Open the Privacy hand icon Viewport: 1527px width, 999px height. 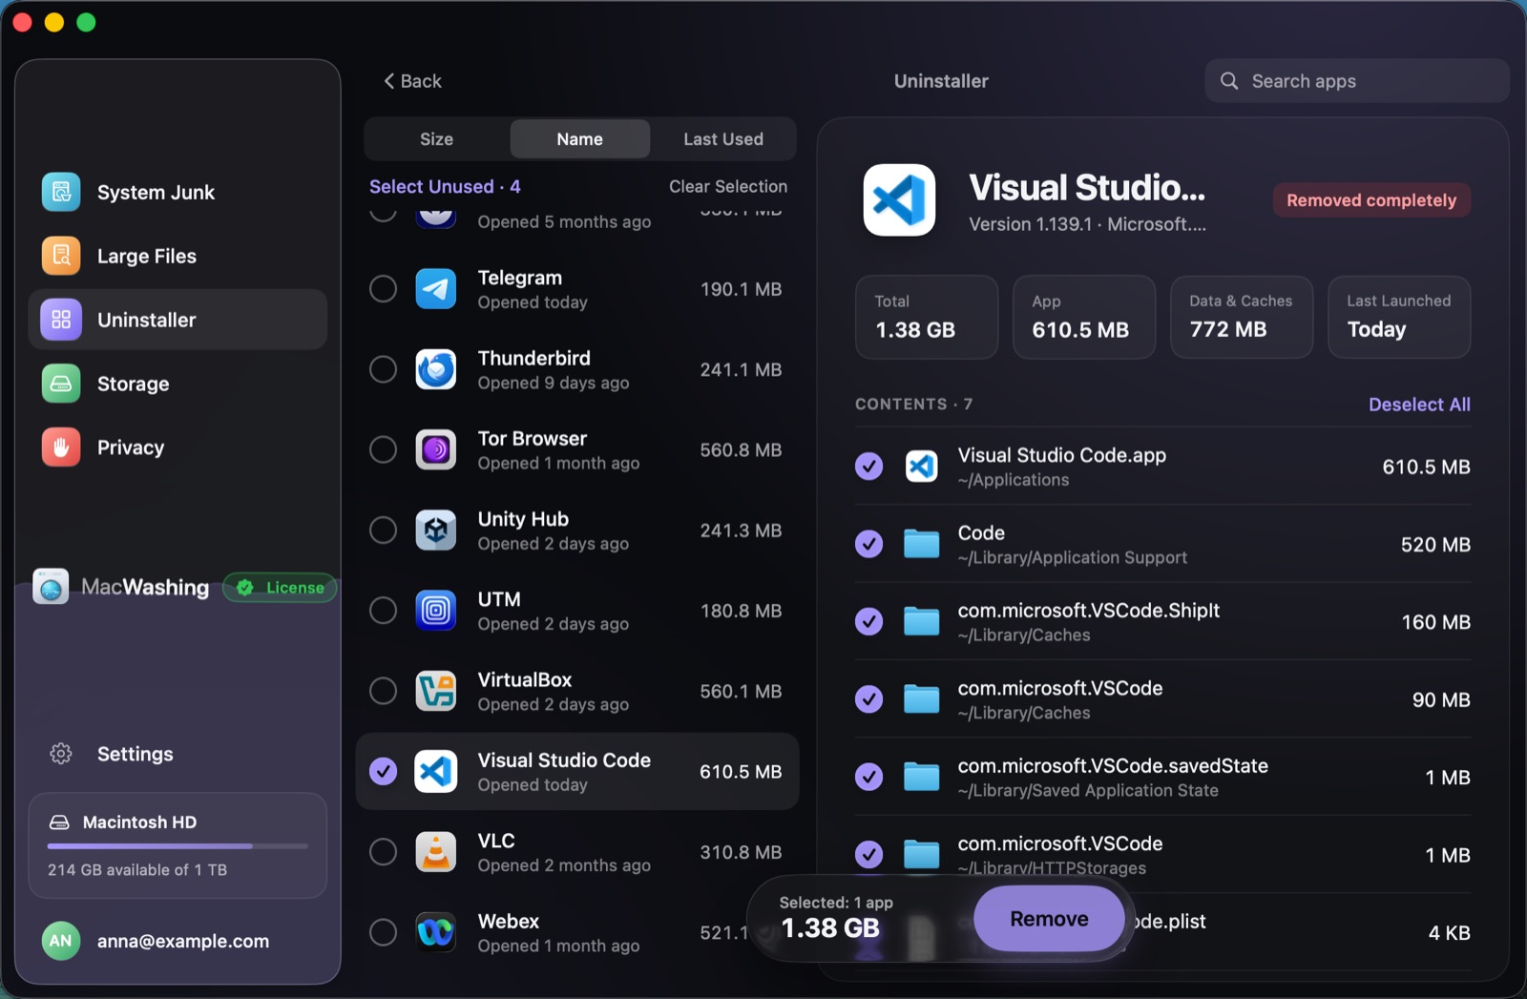[61, 447]
